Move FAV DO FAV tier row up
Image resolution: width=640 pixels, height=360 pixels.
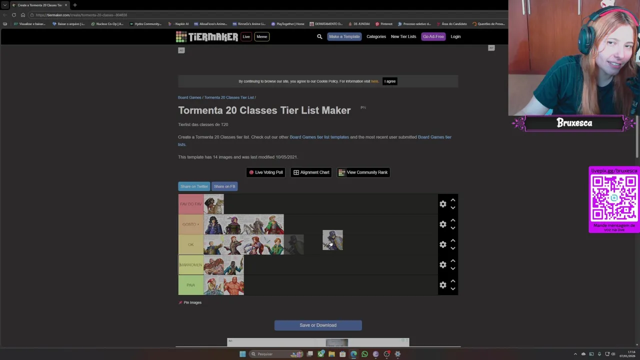[453, 200]
